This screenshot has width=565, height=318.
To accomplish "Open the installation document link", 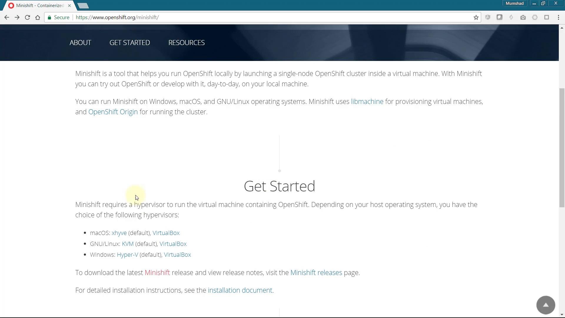I will coord(241,290).
